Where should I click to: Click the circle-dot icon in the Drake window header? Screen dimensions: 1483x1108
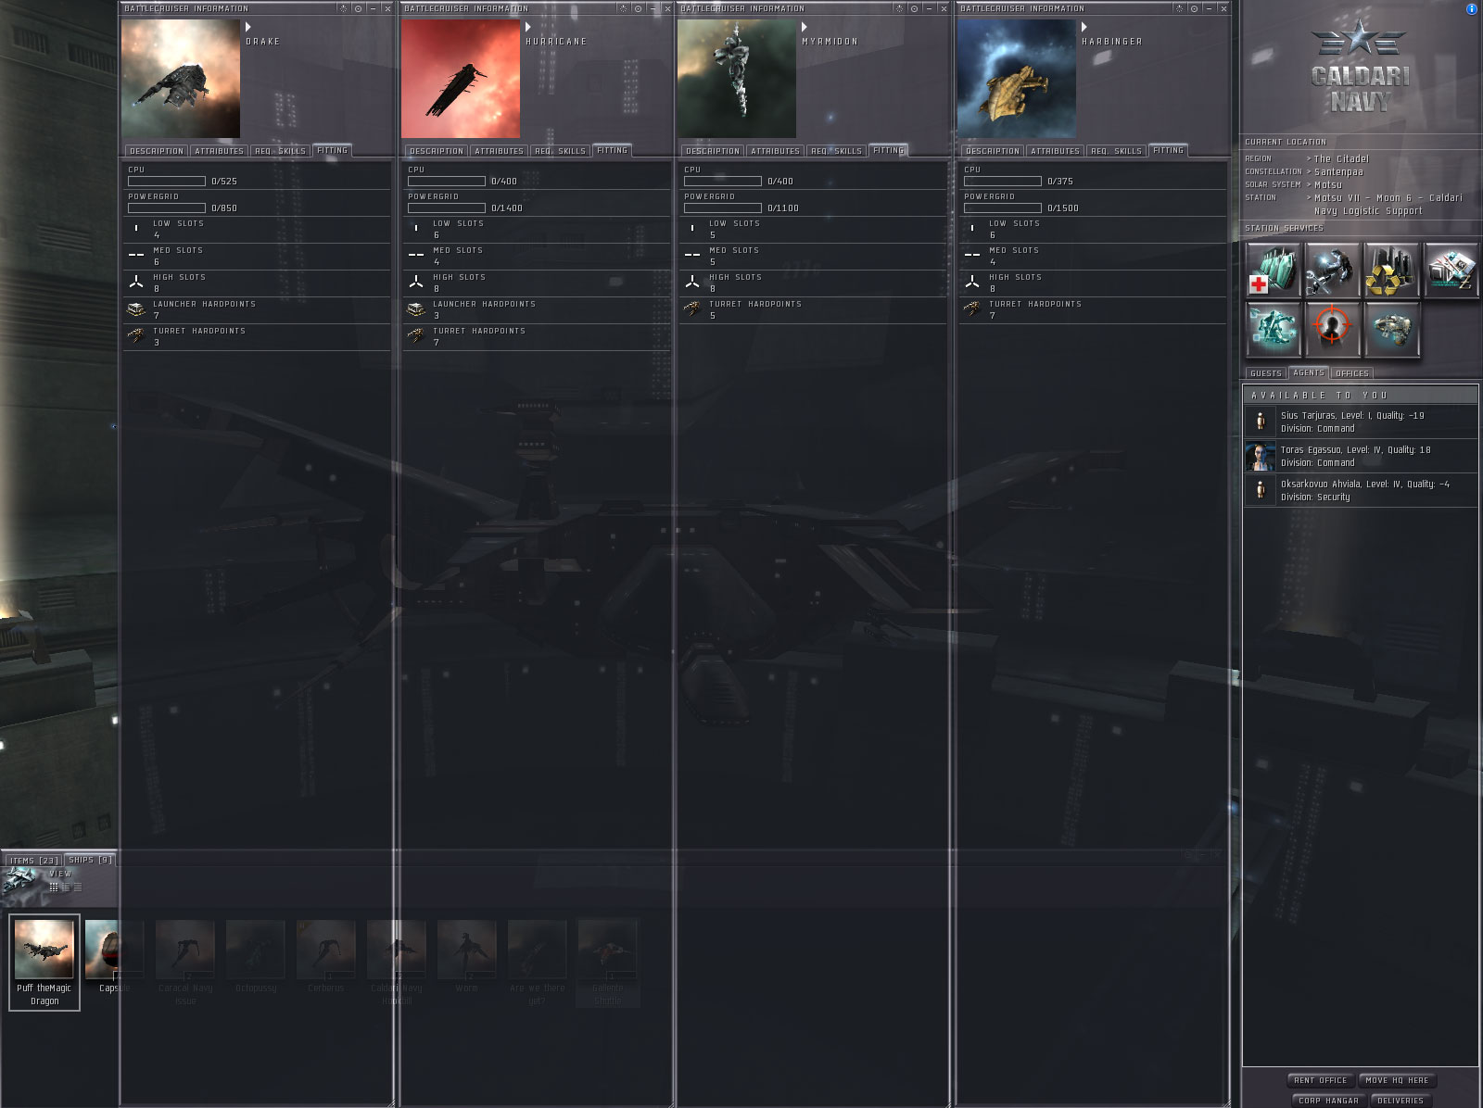click(358, 8)
